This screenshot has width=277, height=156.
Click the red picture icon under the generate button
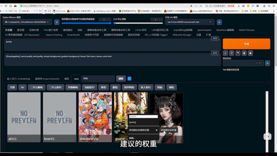[x=238, y=53]
